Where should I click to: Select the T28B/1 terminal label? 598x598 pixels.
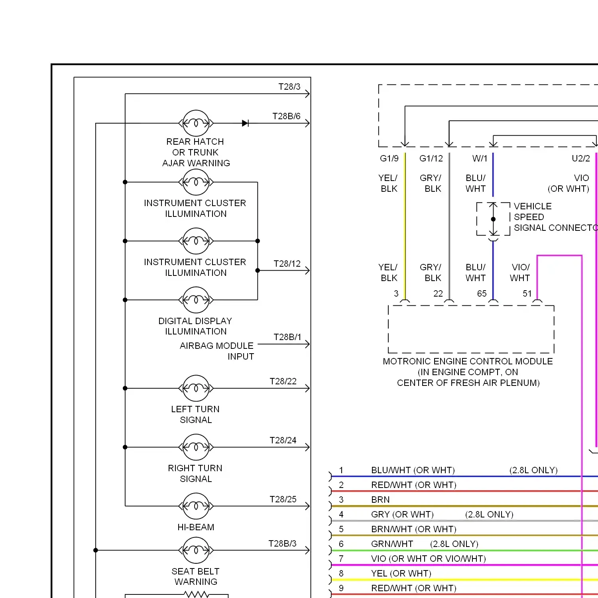coord(287,337)
